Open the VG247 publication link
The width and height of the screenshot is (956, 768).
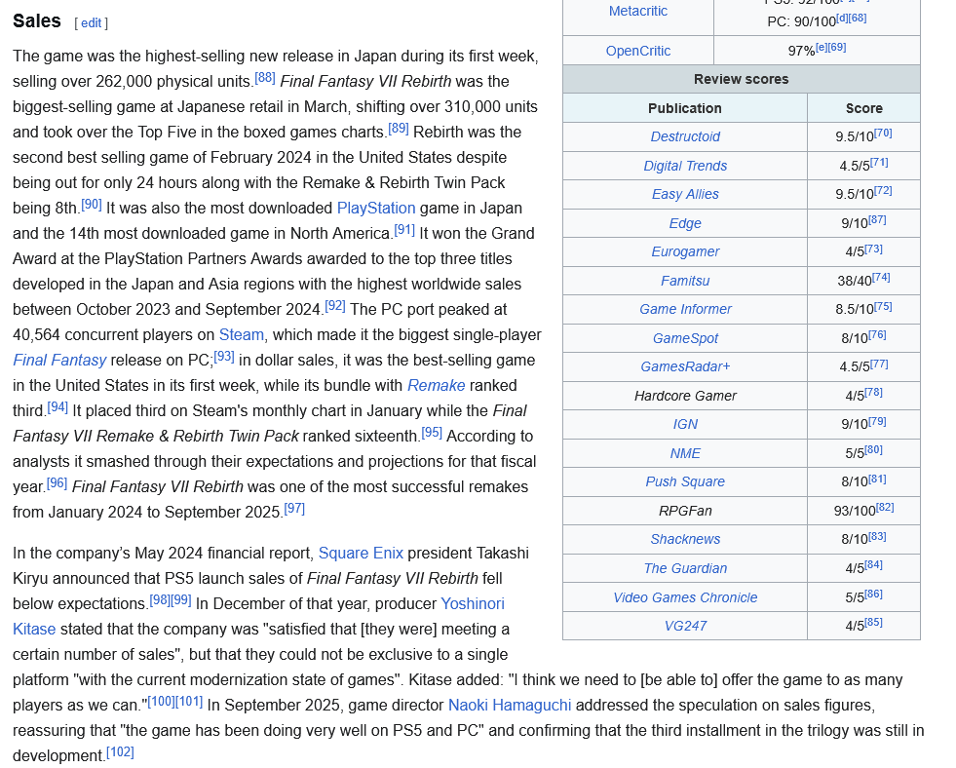pyautogui.click(x=685, y=626)
